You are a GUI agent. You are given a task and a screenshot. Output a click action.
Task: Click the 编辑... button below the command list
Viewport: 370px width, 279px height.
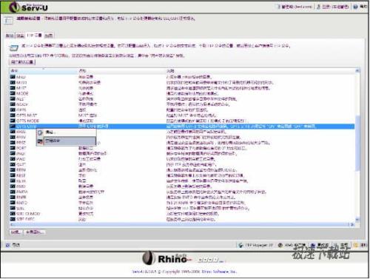coord(16,232)
